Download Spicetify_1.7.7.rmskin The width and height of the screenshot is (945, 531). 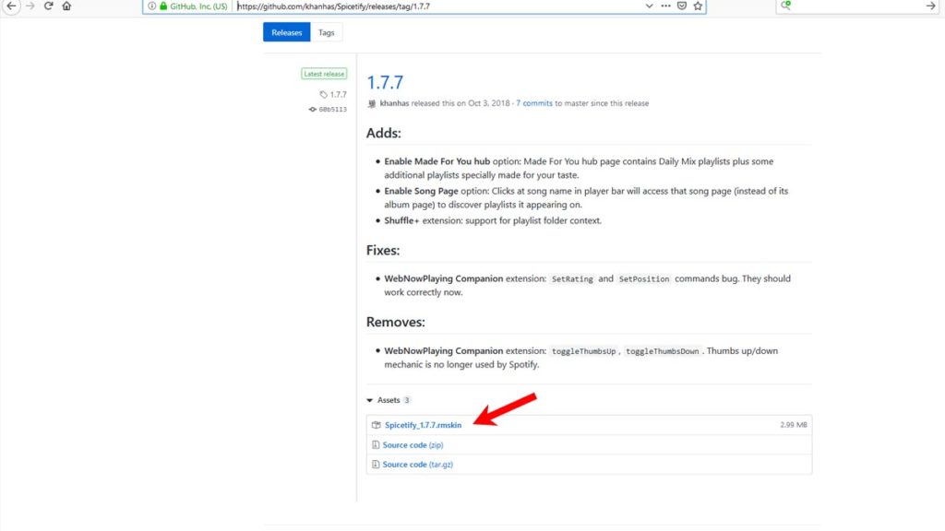tap(423, 425)
